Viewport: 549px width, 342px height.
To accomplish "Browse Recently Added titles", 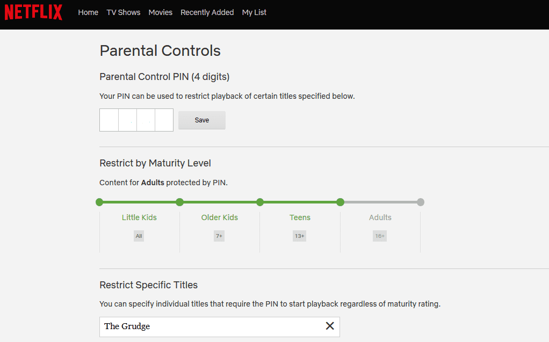I will tap(207, 12).
